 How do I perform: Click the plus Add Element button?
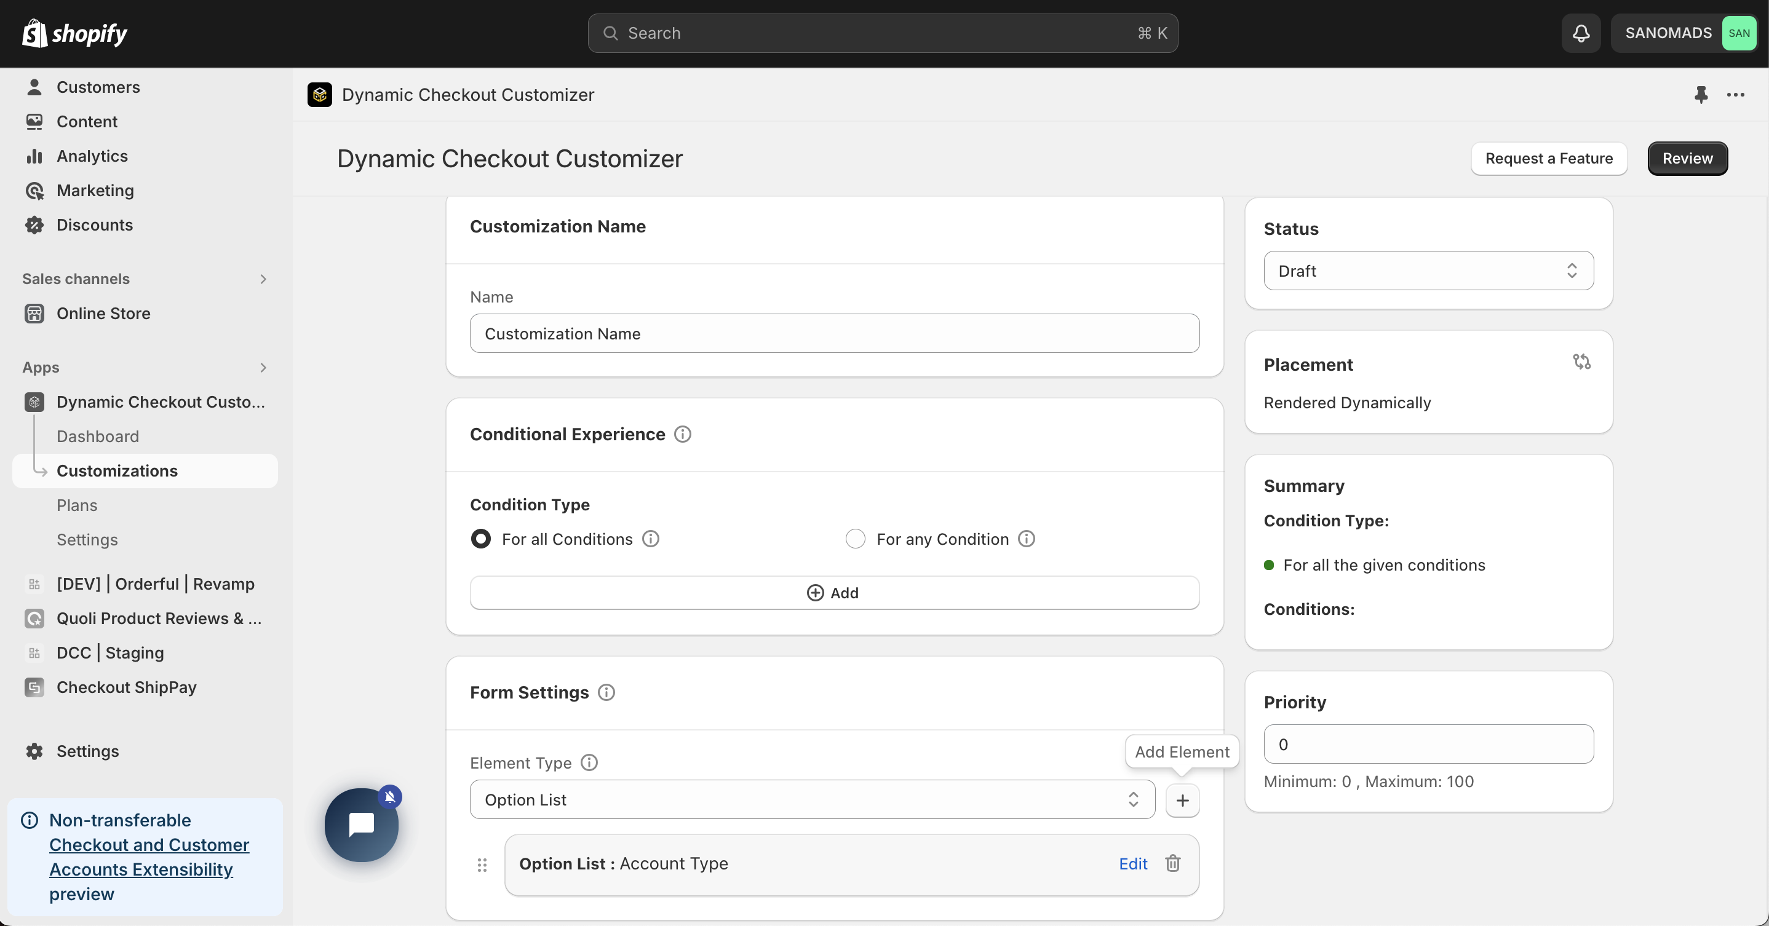coord(1183,801)
